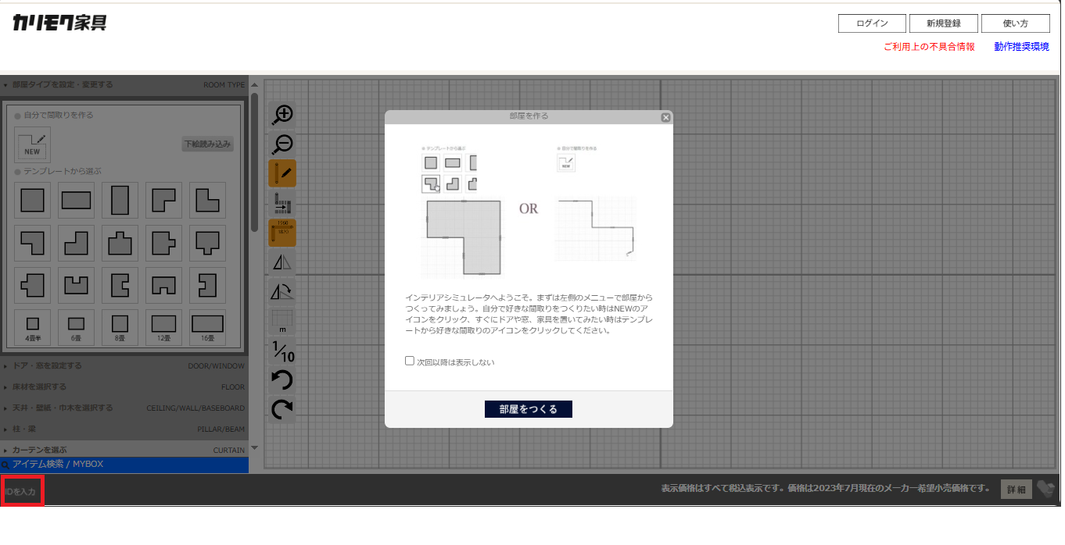The image size is (1065, 545).
Task: Select the zoom in magnifier tool
Action: (x=282, y=114)
